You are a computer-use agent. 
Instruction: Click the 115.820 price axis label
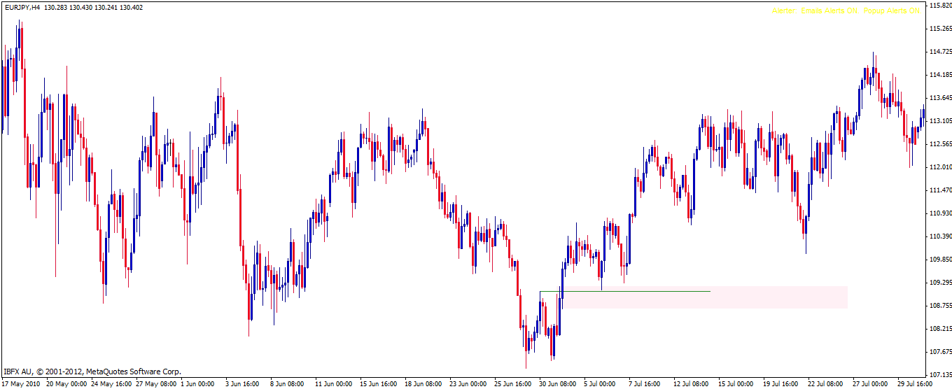[x=938, y=6]
